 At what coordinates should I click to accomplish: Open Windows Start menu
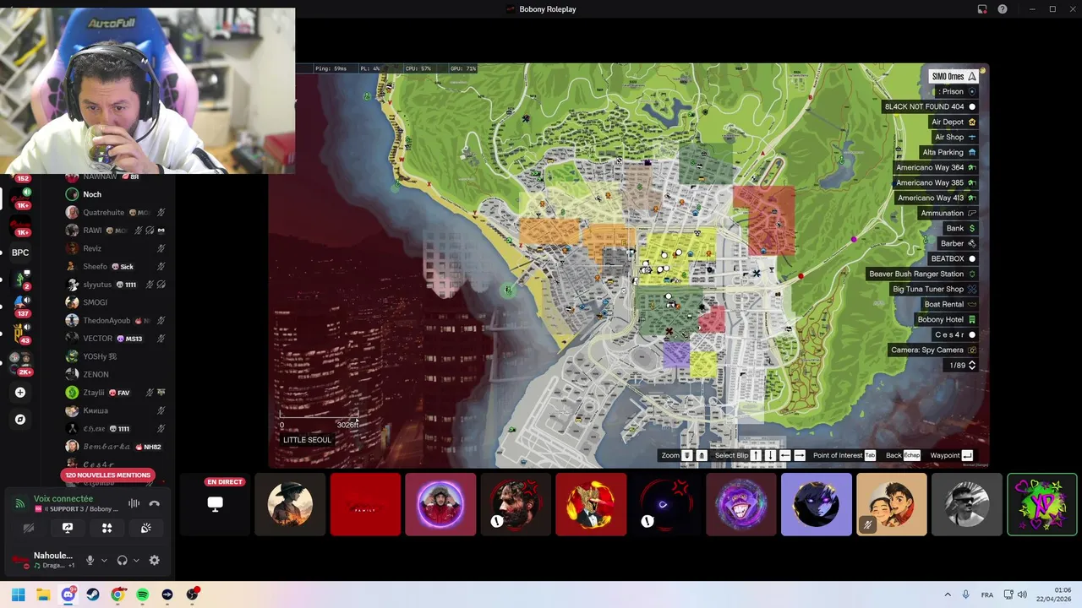click(18, 594)
